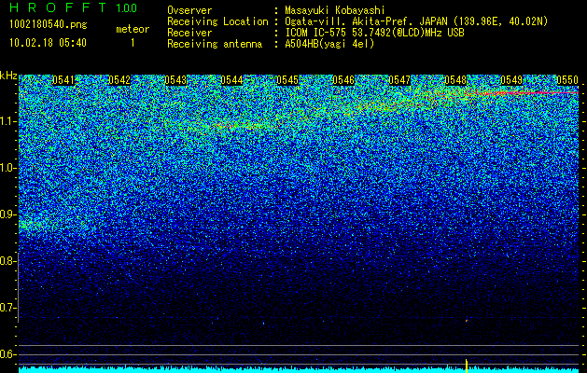Click the timestamp 10.02.18 05:40
This screenshot has height=373, width=587.
(48, 43)
